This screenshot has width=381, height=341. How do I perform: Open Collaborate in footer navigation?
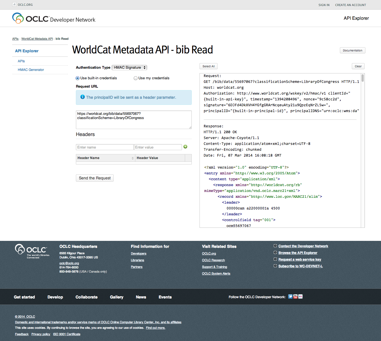pos(86,297)
